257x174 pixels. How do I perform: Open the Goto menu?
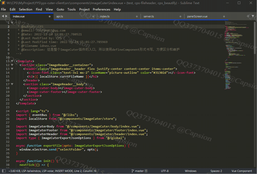(60, 9)
